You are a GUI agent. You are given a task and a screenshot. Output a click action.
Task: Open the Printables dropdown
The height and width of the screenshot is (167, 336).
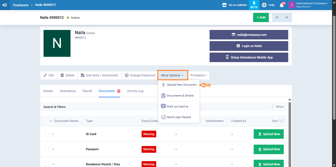click(x=198, y=75)
